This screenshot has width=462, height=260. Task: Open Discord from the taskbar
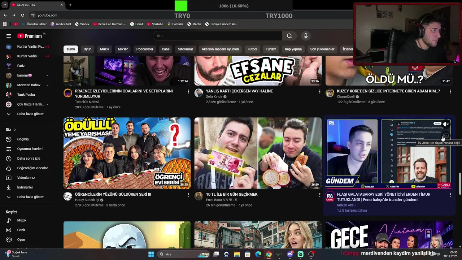[290, 254]
